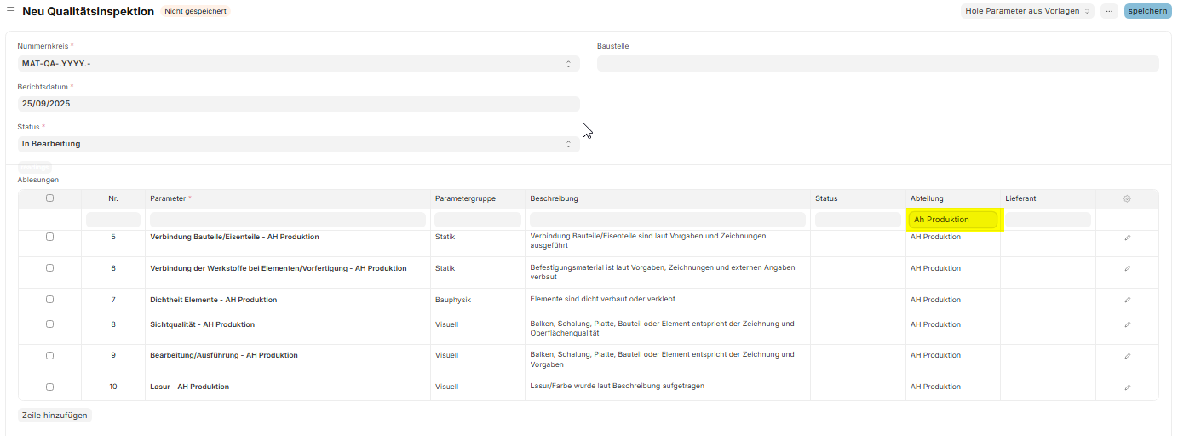This screenshot has width=1178, height=436.
Task: Click the Baustelle input field
Action: pos(877,64)
